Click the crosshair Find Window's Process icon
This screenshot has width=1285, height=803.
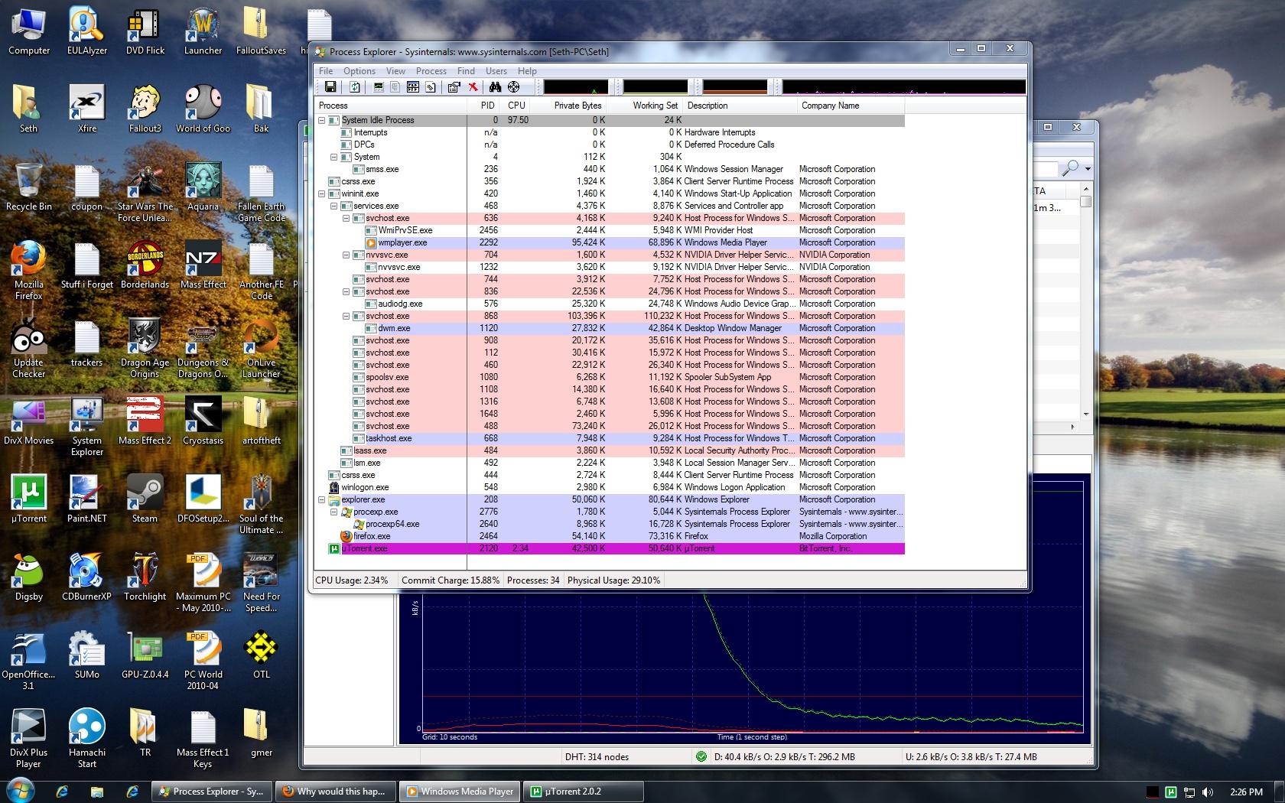point(514,87)
